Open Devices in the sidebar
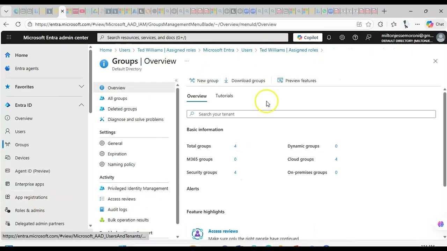The image size is (447, 251). click(x=22, y=158)
